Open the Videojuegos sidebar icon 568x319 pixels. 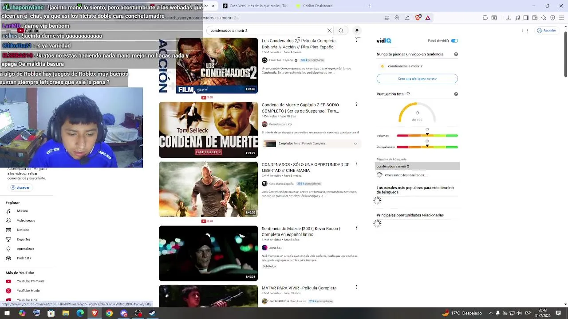(8, 220)
